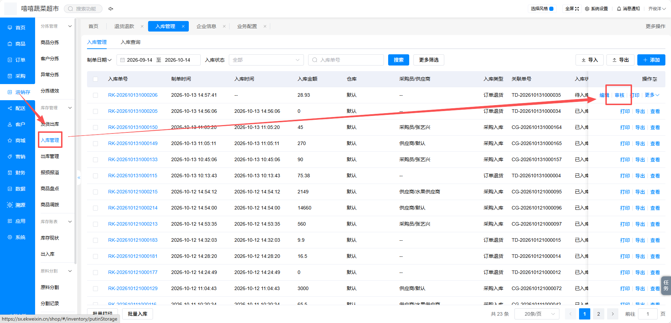
Task: Tick the select-all checkbox in table header
Action: (95, 79)
